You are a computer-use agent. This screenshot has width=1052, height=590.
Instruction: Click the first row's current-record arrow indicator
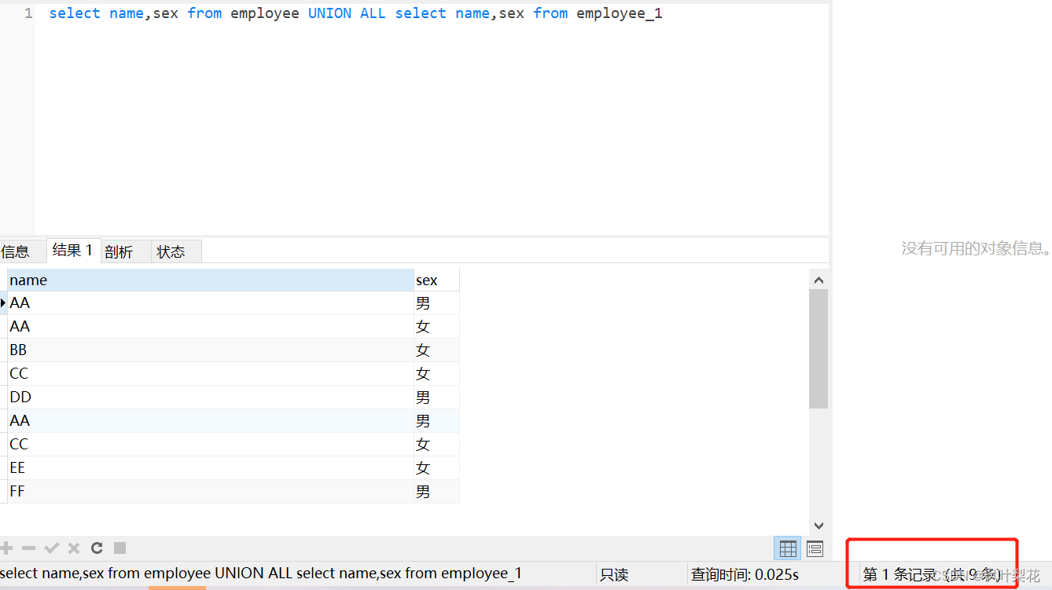[x=3, y=302]
